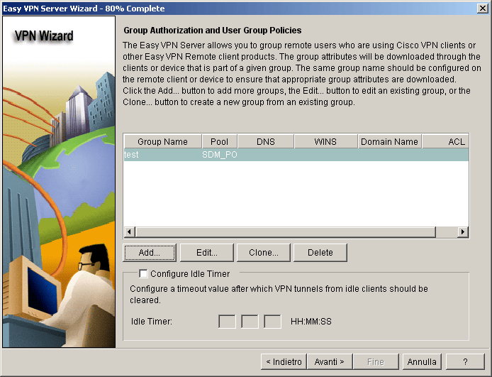Image resolution: width=492 pixels, height=377 pixels.
Task: Click the left scroll arrow of the table
Action: (129, 232)
